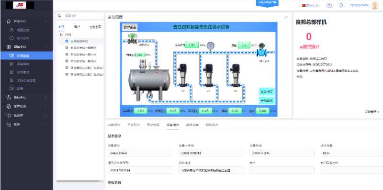This screenshot has height=190, width=383.
Task: Select the checked 良邦总部样机 device radio
Action: pos(67,41)
